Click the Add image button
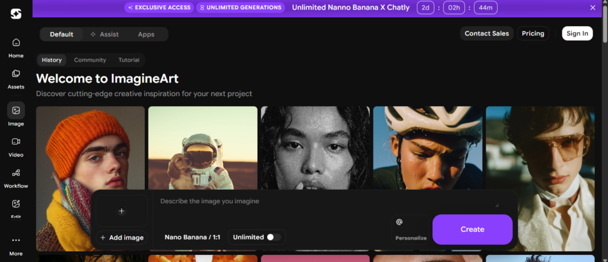 [x=122, y=238]
